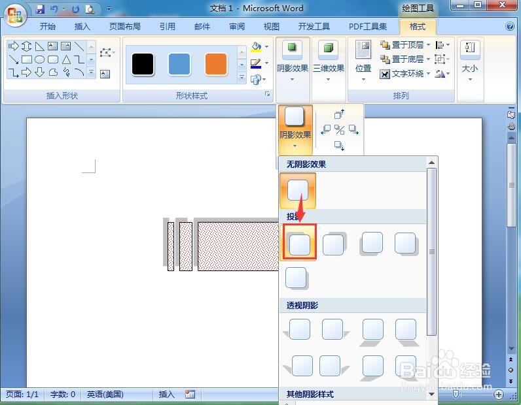This screenshot has height=405, width=521.
Task: Select the fifth 投影 shadow style below
Action: [296, 278]
